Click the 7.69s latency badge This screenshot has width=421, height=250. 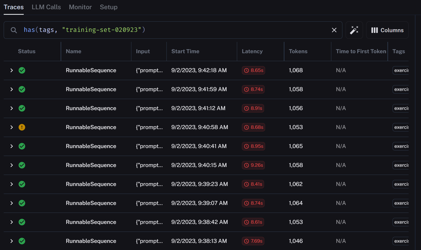[253, 241]
